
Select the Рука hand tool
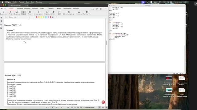click(10, 13)
